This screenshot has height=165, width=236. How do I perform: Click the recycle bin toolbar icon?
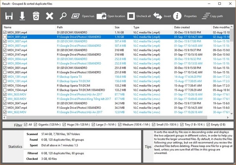[36, 16]
